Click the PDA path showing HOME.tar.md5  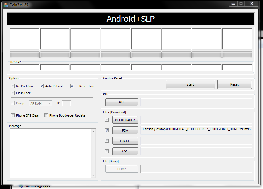pyautogui.click(x=196, y=130)
